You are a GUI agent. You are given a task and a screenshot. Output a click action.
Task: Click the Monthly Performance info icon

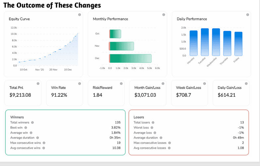click(164, 15)
